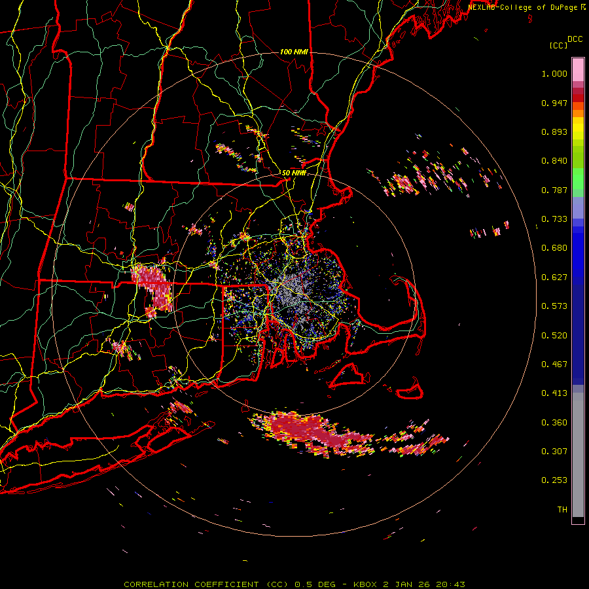Select the 0.573 scale value
Viewport: 589px width, 589px height.
point(554,306)
